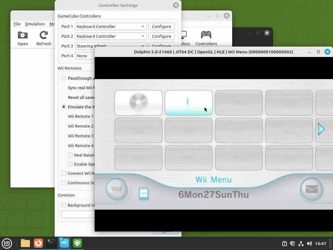Click Configure for Port 2
Image resolution: width=333 pixels, height=250 pixels.
(161, 36)
